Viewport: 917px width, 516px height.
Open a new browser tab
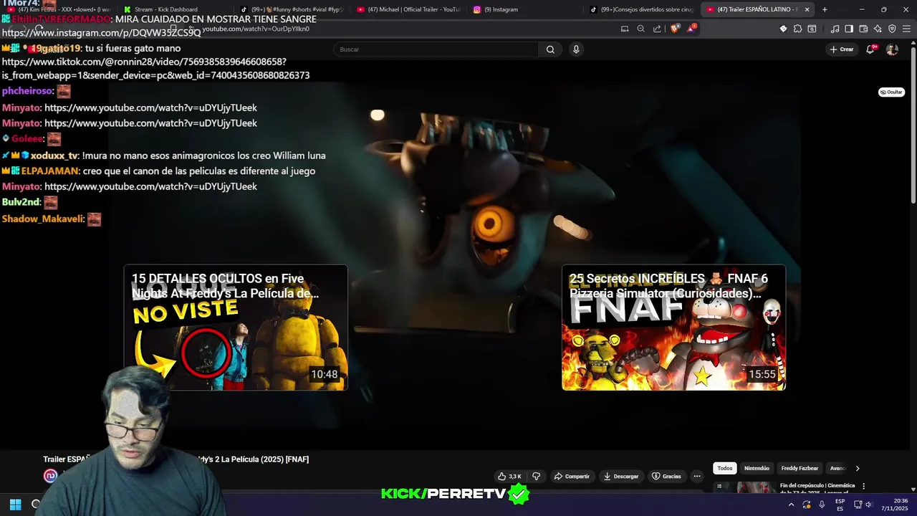825,9
